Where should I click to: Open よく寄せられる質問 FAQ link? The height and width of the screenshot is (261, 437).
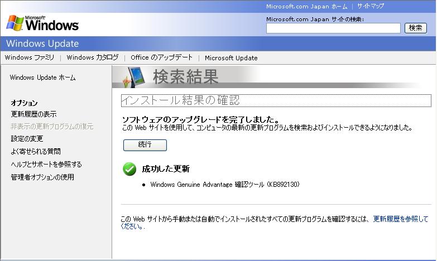[36, 152]
